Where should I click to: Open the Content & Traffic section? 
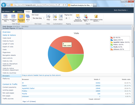pyautogui.click(x=10, y=84)
